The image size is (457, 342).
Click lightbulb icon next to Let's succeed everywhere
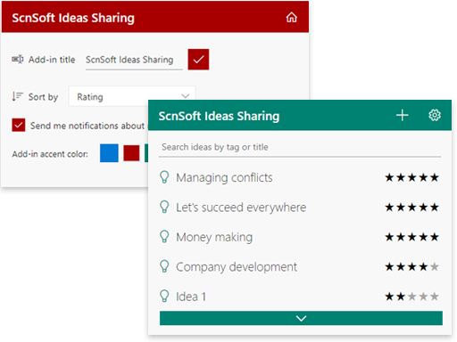click(x=164, y=207)
